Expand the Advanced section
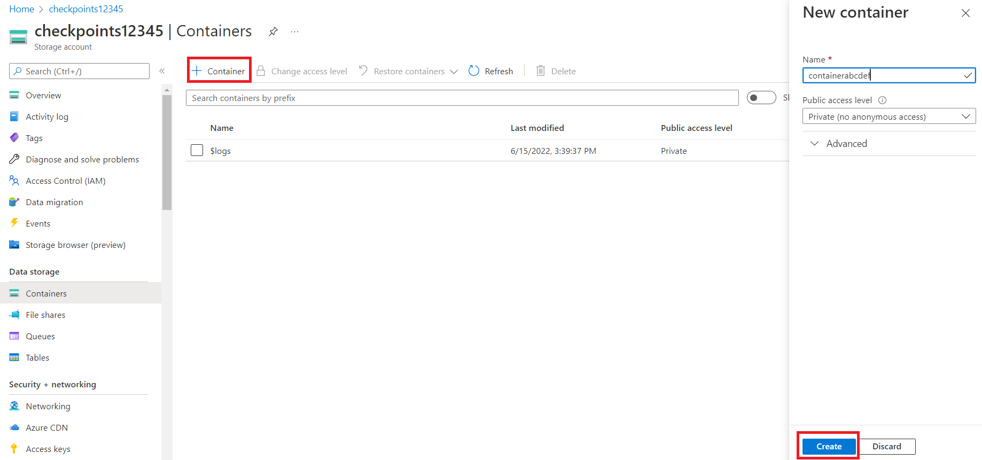 [838, 144]
